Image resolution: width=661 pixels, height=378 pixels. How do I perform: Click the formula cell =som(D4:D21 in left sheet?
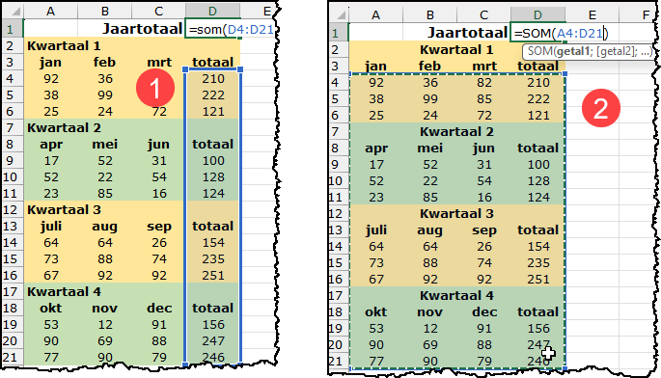click(x=231, y=29)
